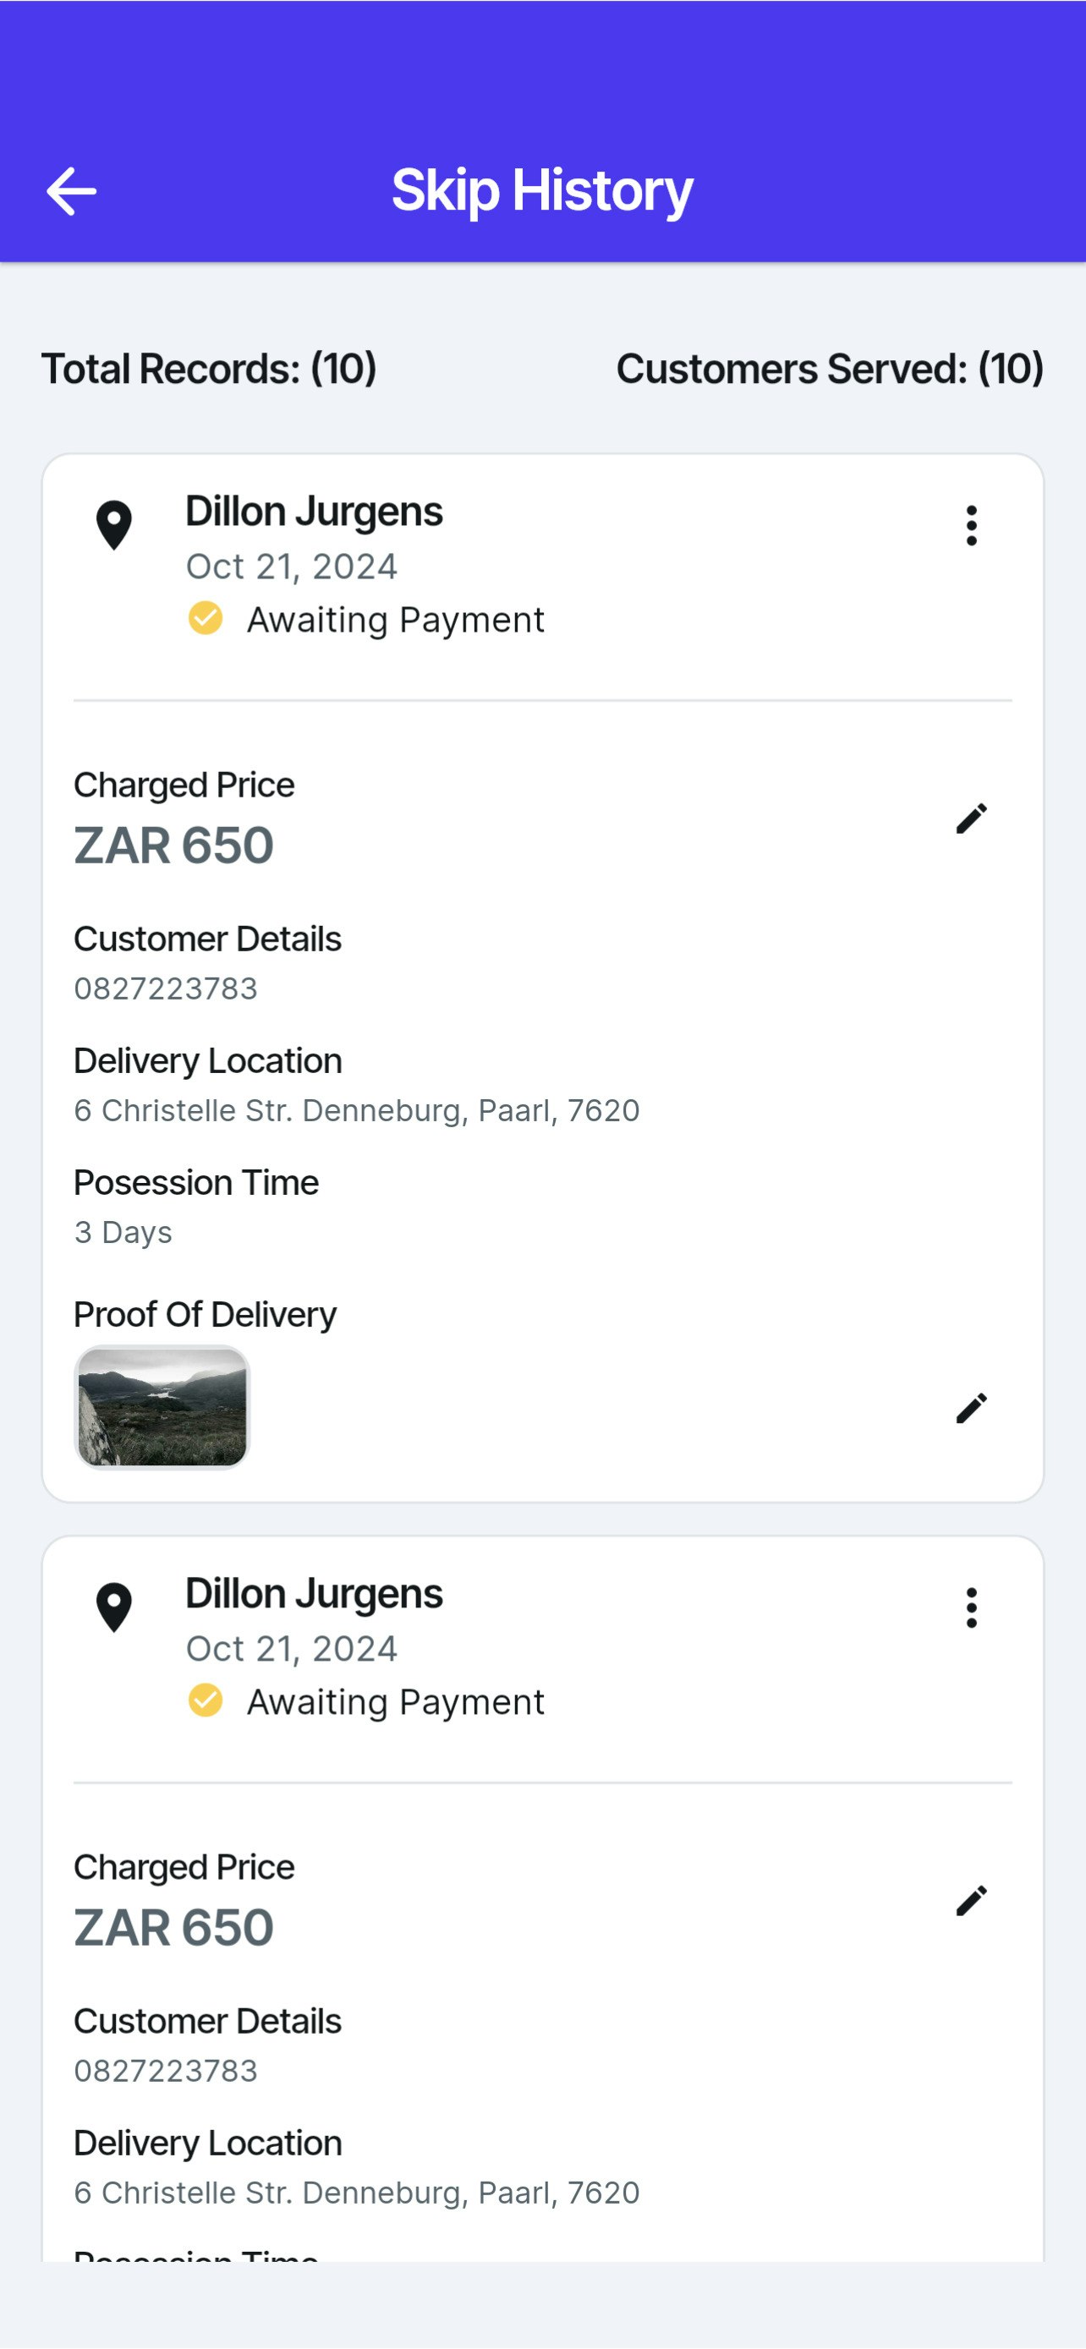Tap Awaiting Payment checkmark on second card
The image size is (1086, 2349).
point(206,1700)
